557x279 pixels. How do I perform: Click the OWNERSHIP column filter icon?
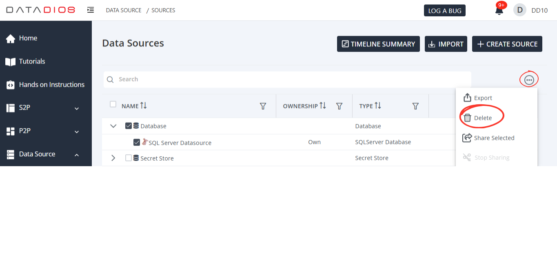pos(339,106)
